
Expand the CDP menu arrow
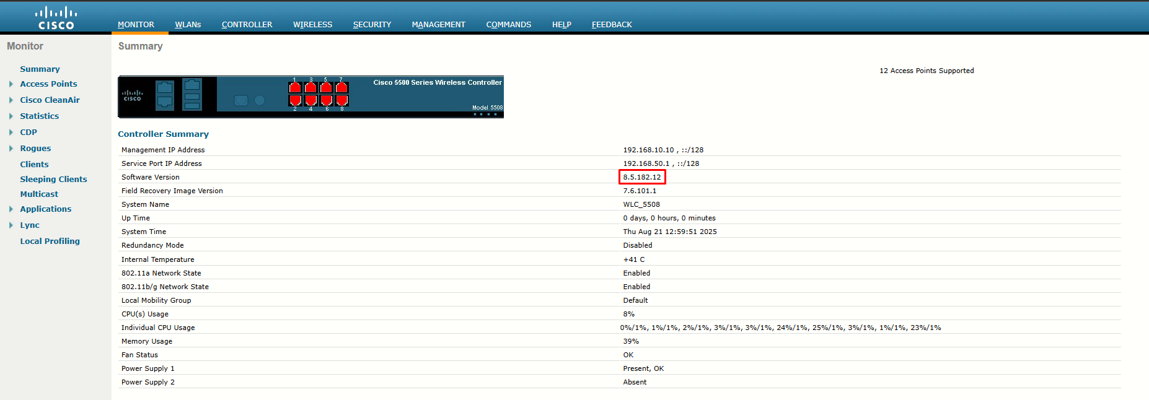click(x=11, y=133)
